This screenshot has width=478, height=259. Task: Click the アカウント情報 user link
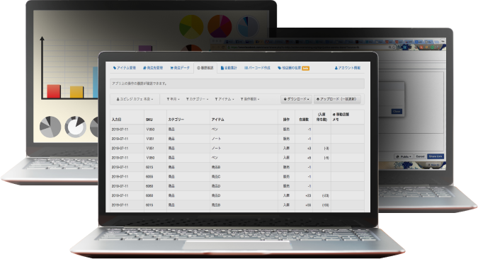click(x=348, y=68)
